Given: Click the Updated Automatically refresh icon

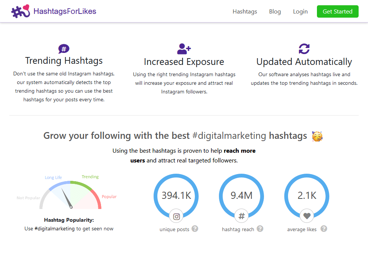Looking at the screenshot, I should coord(304,49).
